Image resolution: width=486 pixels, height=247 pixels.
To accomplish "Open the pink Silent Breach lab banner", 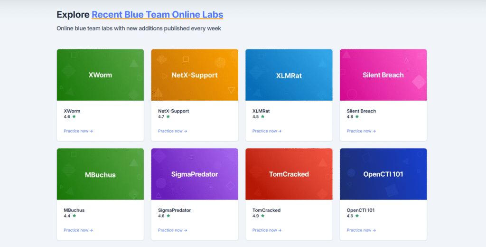I will (383, 75).
